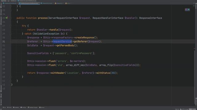Click 'array_diff_key' function on line 37
Screen dimensions: 197x110
pyautogui.click(x=75, y=65)
